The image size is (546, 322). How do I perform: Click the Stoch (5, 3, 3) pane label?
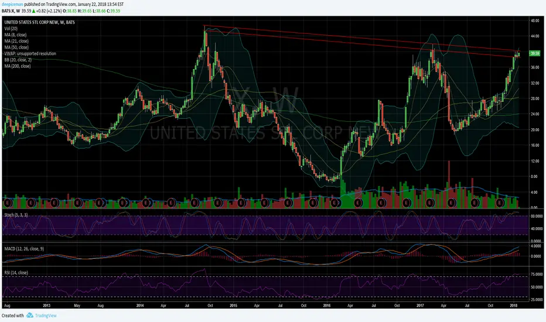click(x=16, y=215)
